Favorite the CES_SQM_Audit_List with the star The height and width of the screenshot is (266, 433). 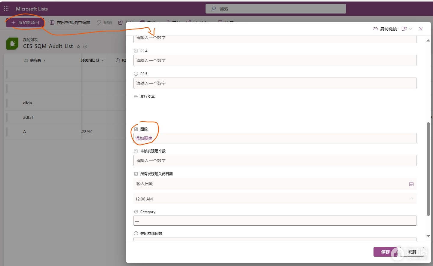click(78, 47)
